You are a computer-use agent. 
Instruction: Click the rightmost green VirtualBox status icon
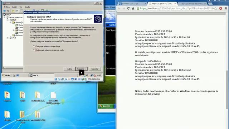[x=86, y=79]
